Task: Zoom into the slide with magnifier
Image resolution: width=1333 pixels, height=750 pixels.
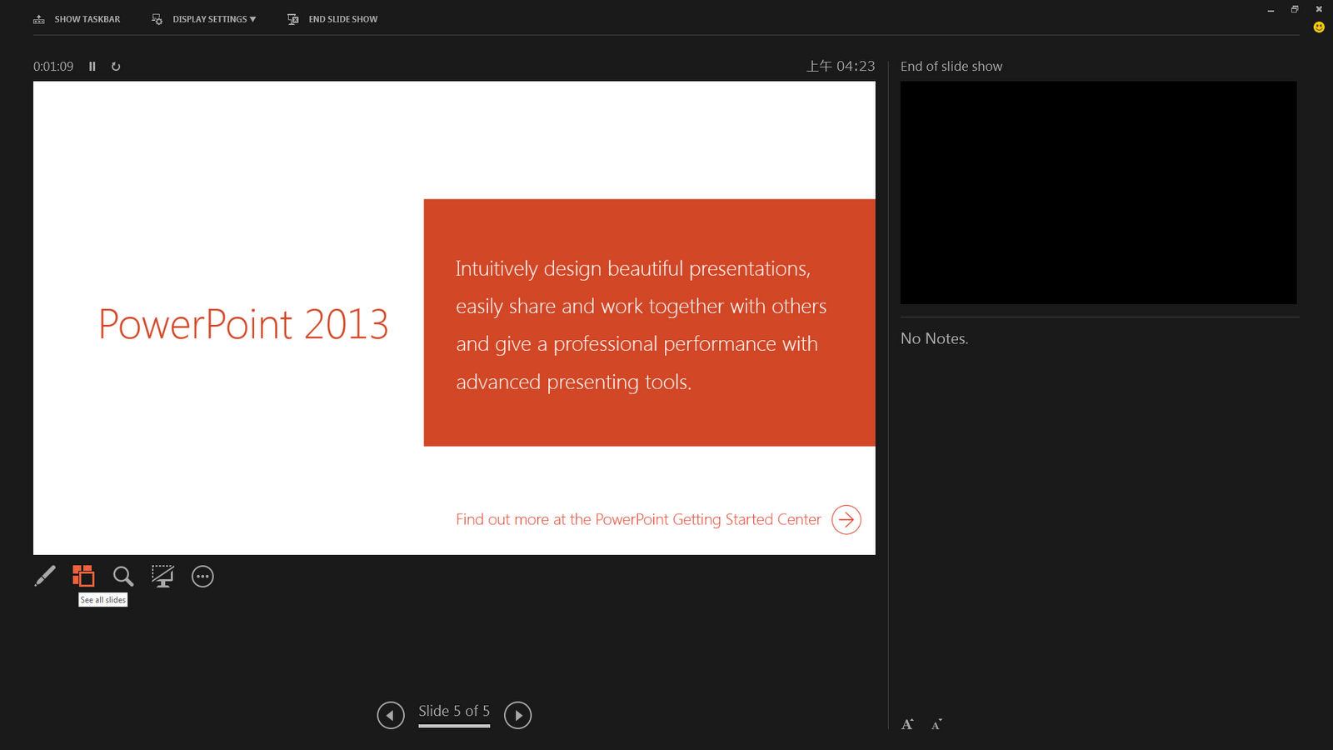Action: 123,576
